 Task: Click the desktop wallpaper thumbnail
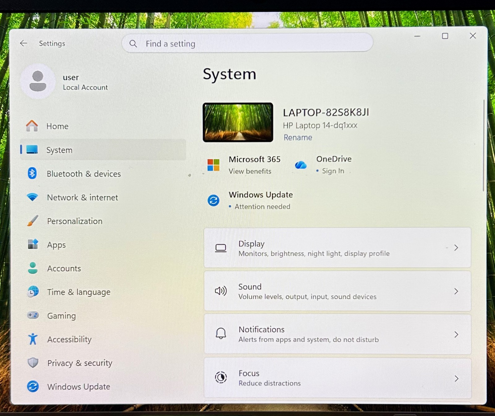pos(238,122)
